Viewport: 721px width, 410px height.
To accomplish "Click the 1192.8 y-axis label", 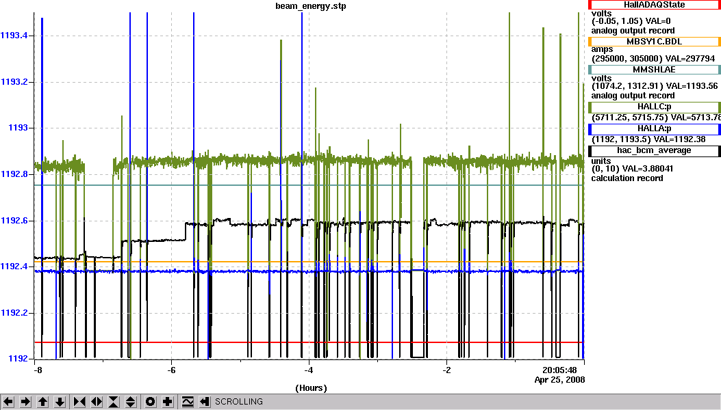I will tap(14, 174).
